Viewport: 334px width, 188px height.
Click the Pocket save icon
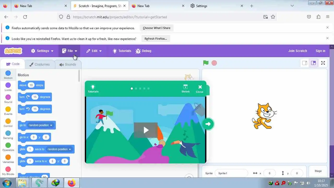(309, 17)
